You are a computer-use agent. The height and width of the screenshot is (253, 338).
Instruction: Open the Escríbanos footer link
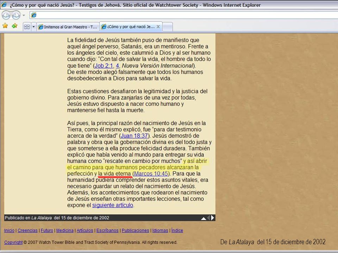[107, 231]
